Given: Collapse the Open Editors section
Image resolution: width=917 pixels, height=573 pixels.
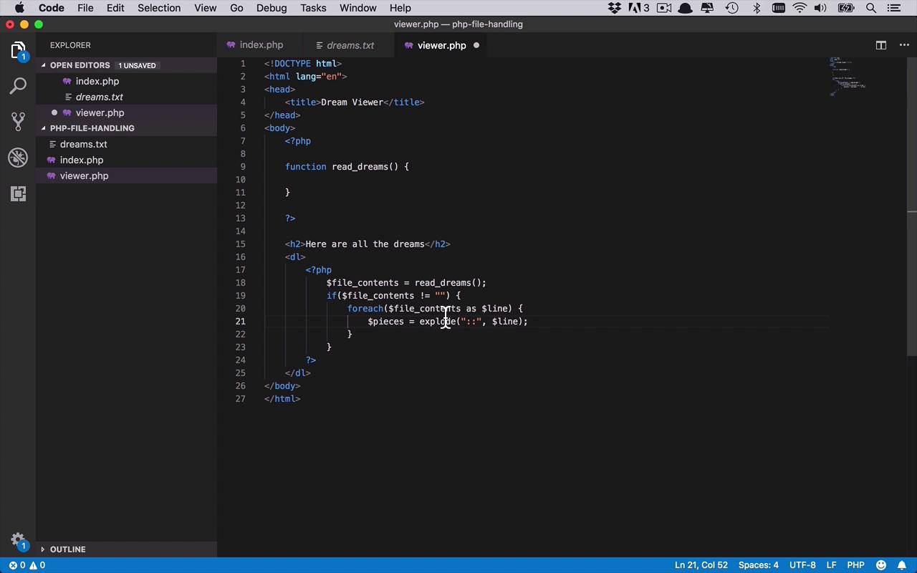Looking at the screenshot, I should click(80, 65).
